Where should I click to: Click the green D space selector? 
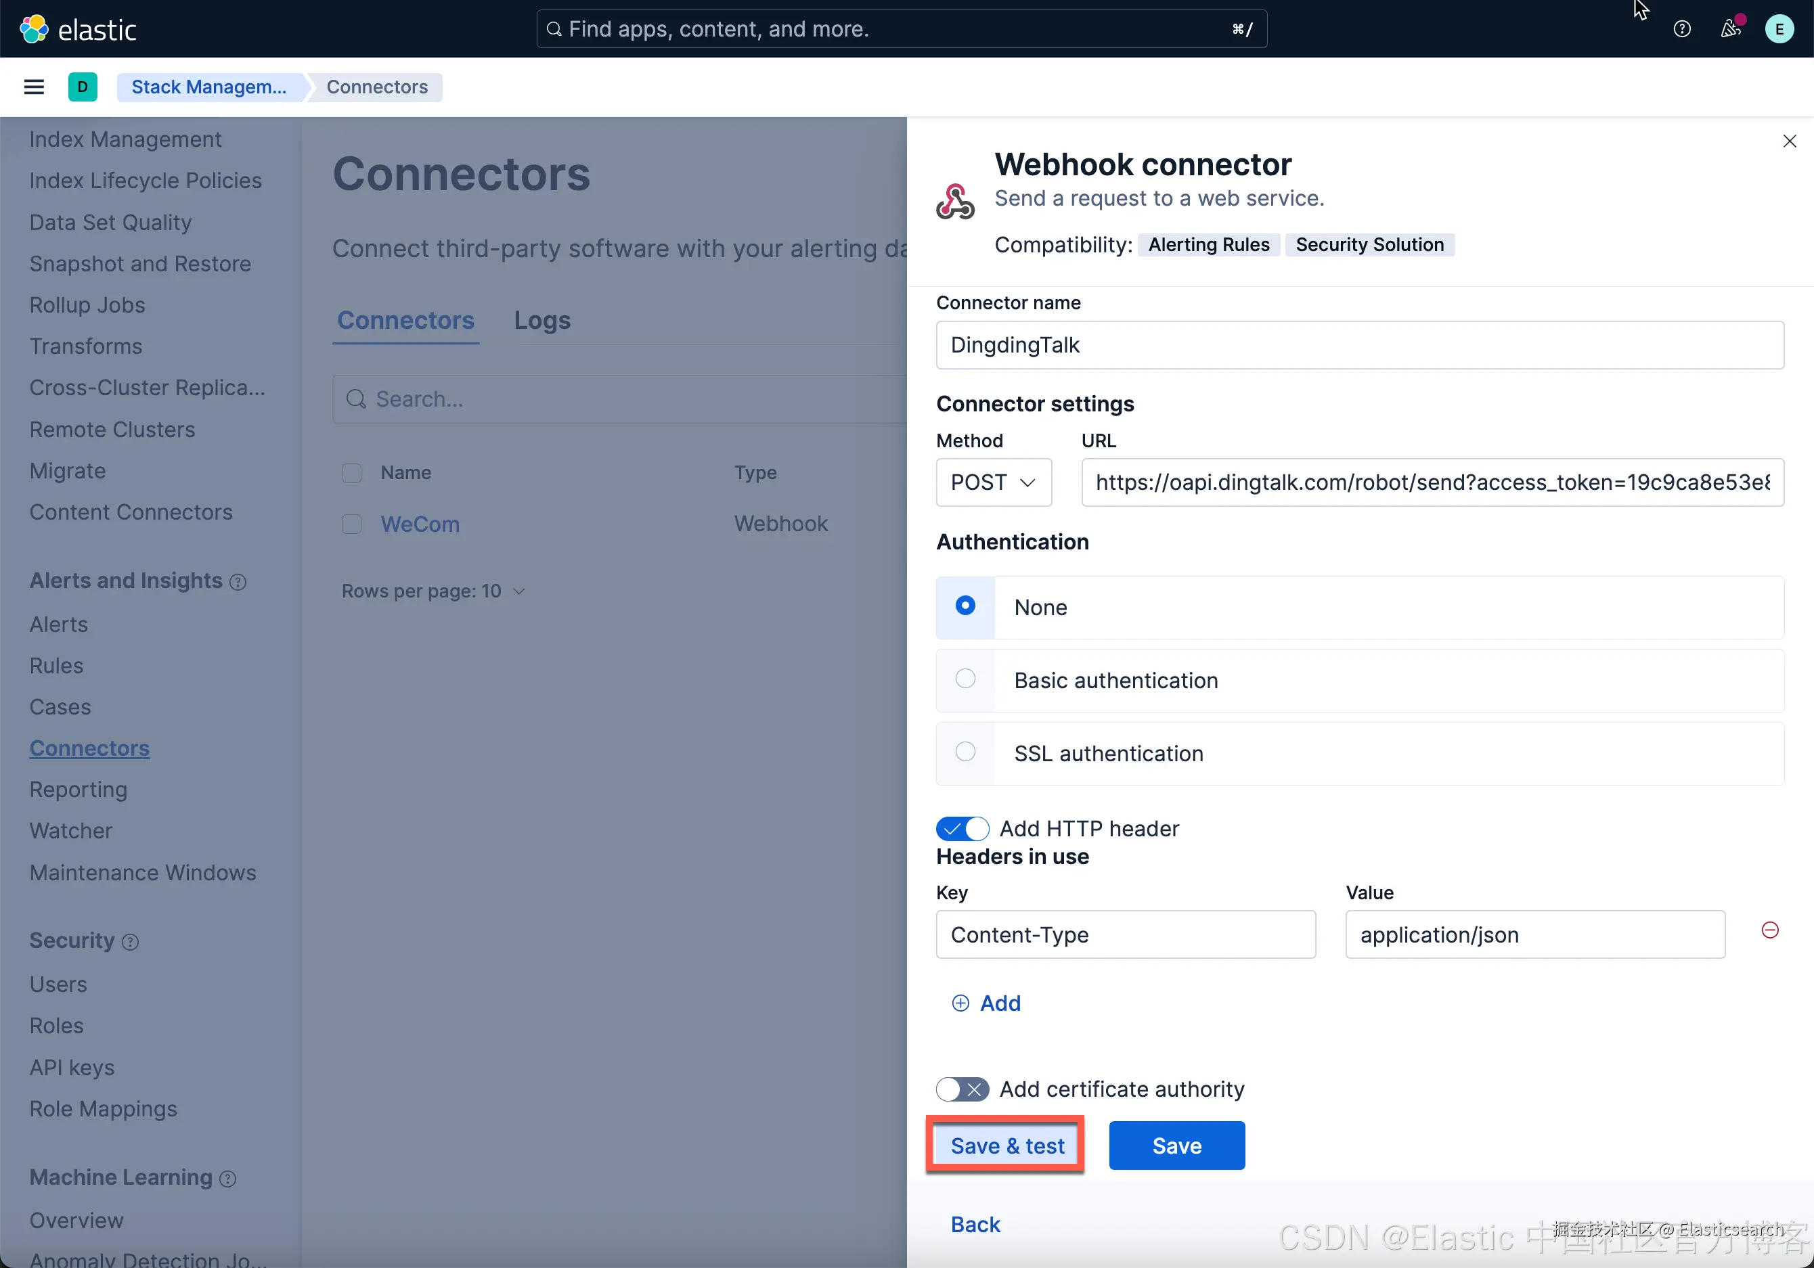[x=82, y=87]
